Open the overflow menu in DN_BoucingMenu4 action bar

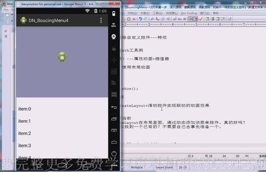pyautogui.click(x=101, y=20)
